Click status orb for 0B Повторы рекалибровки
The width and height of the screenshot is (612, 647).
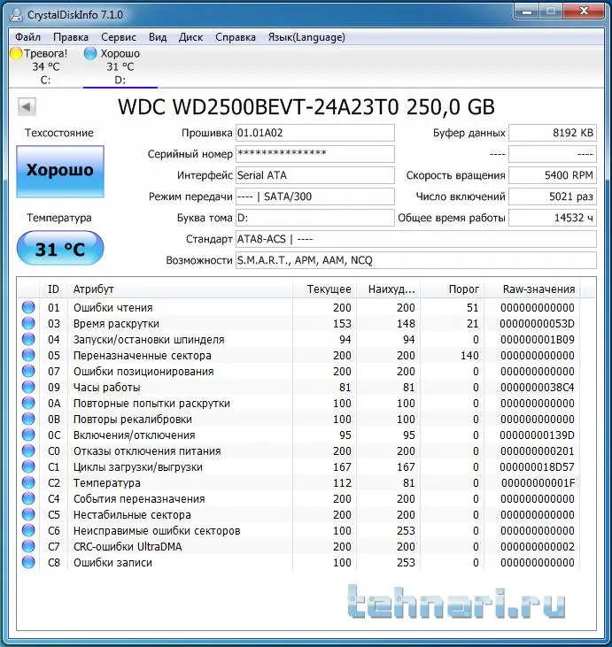click(x=28, y=419)
